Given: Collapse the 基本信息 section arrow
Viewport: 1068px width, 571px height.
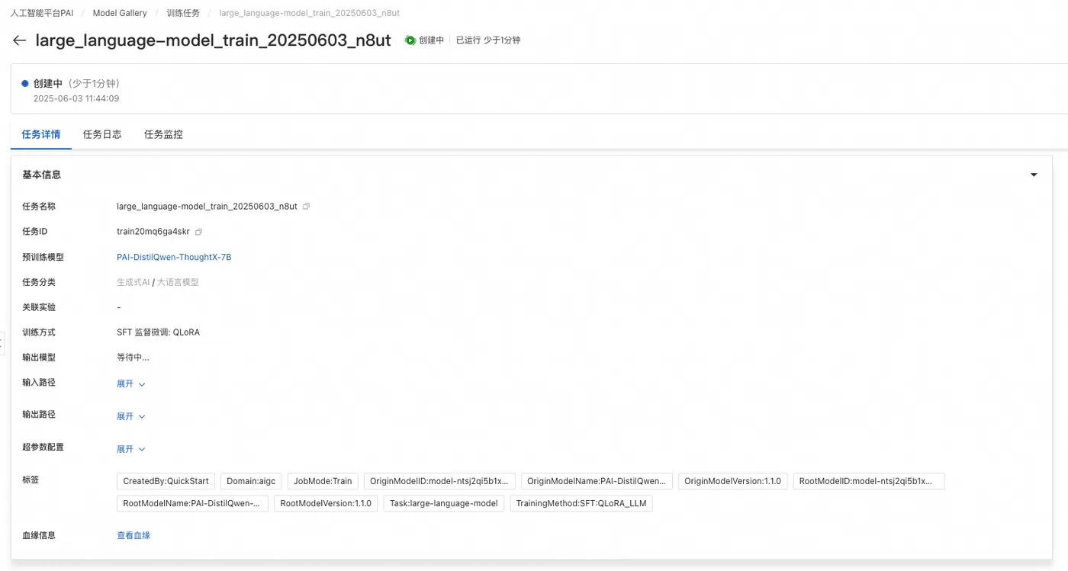Looking at the screenshot, I should pyautogui.click(x=1034, y=175).
